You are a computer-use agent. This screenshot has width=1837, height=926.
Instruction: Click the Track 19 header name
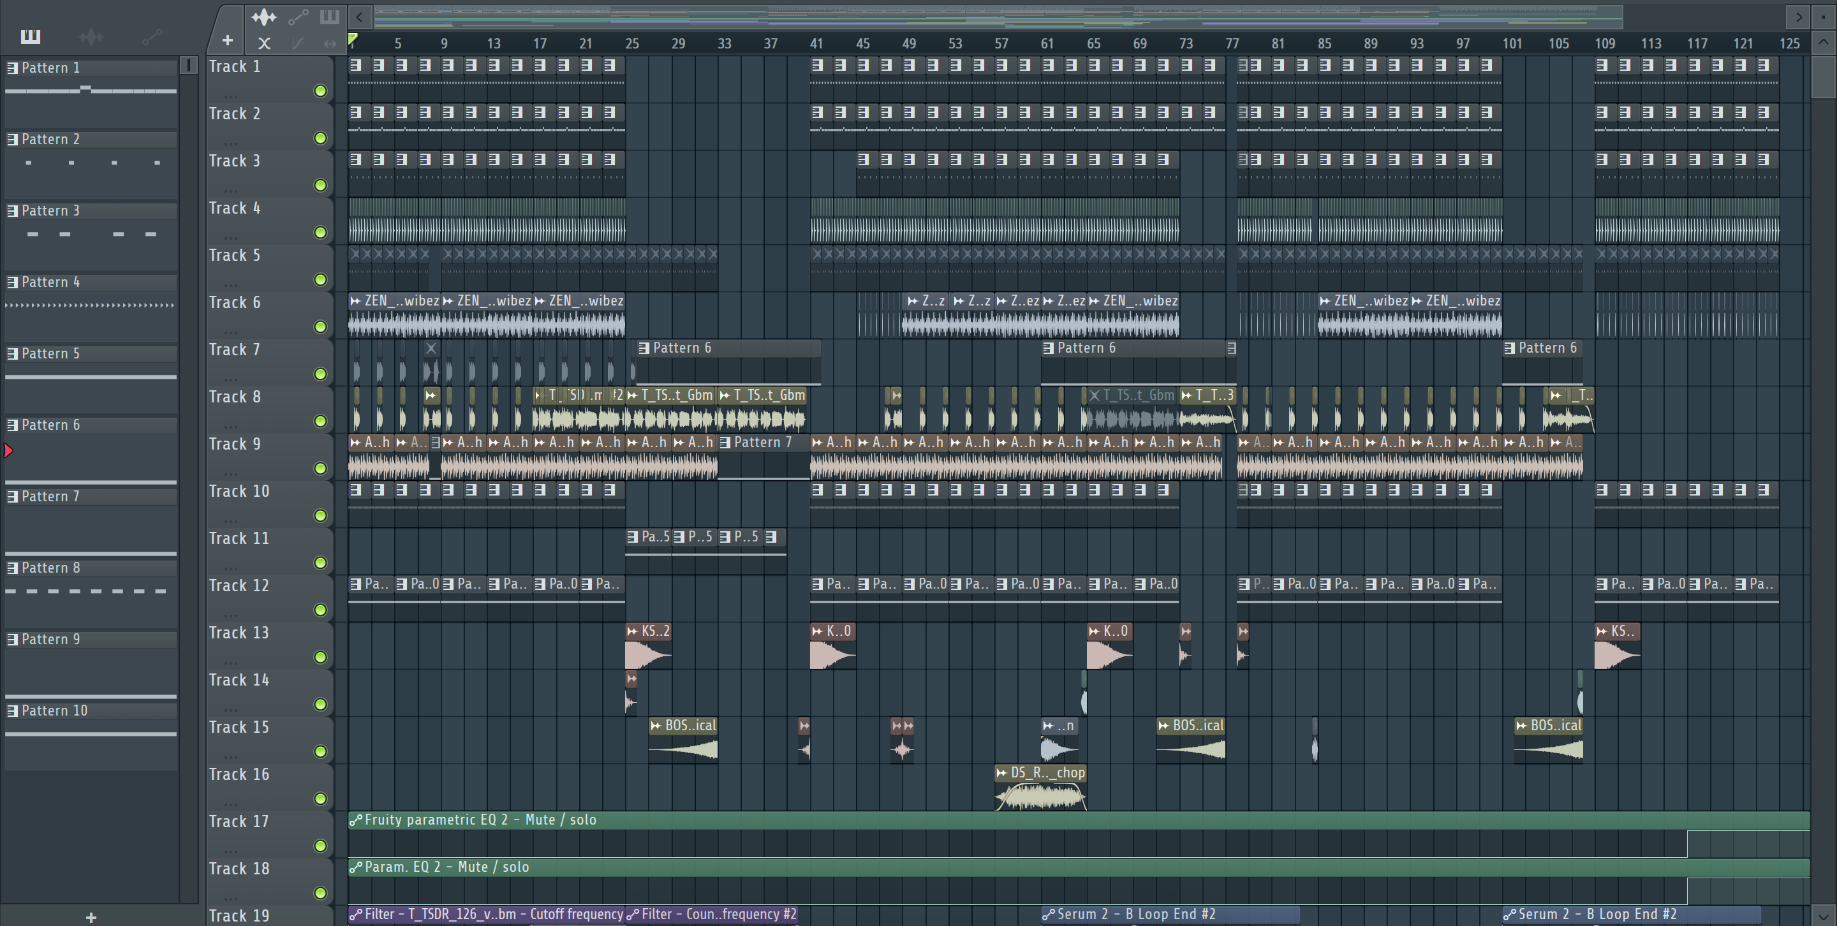pyautogui.click(x=239, y=916)
